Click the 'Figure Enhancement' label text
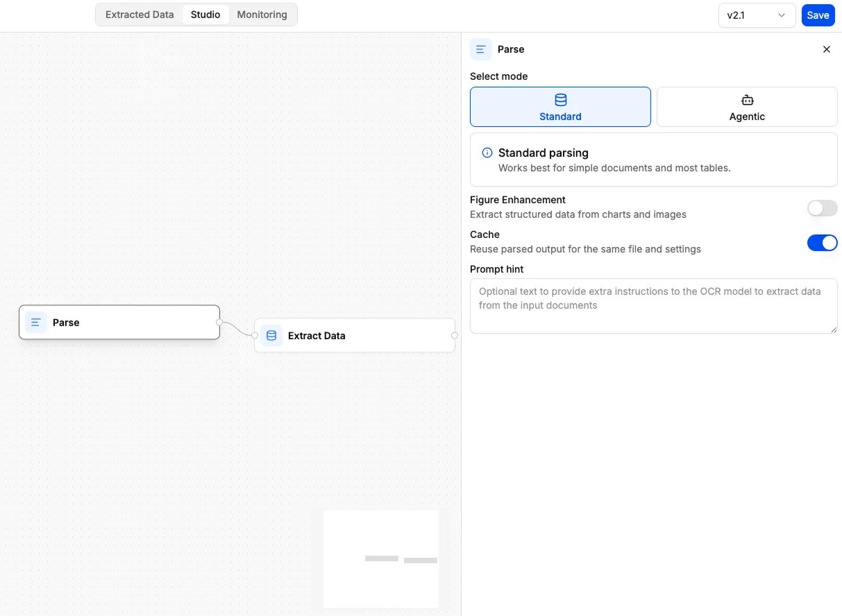Screen dimensions: 842x616 click(518, 200)
